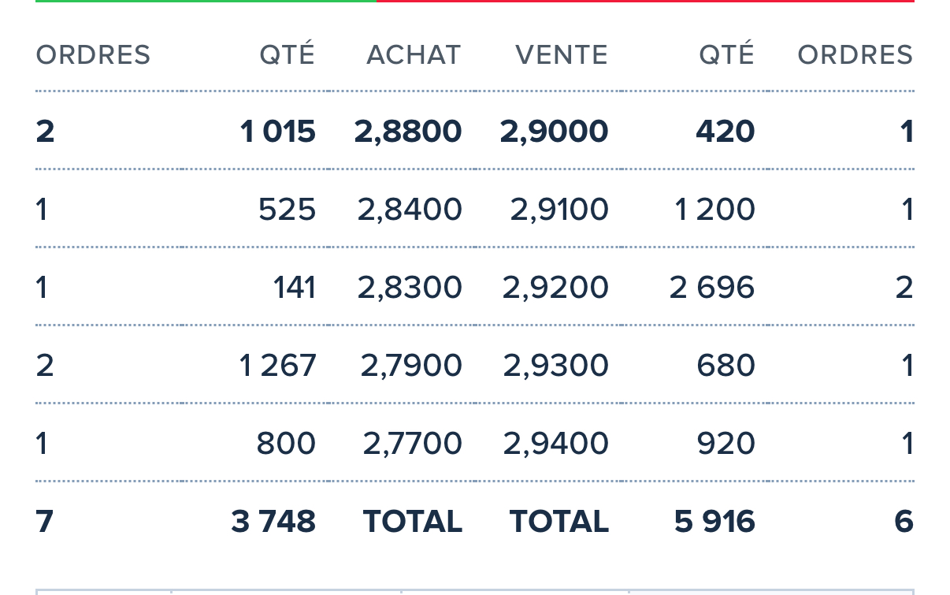Click ask price 2,9100
The image size is (950, 595).
(x=559, y=210)
